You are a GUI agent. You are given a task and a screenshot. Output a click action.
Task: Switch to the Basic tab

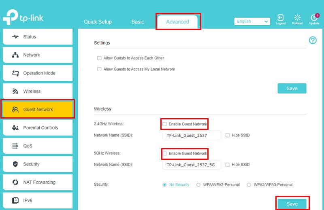138,22
